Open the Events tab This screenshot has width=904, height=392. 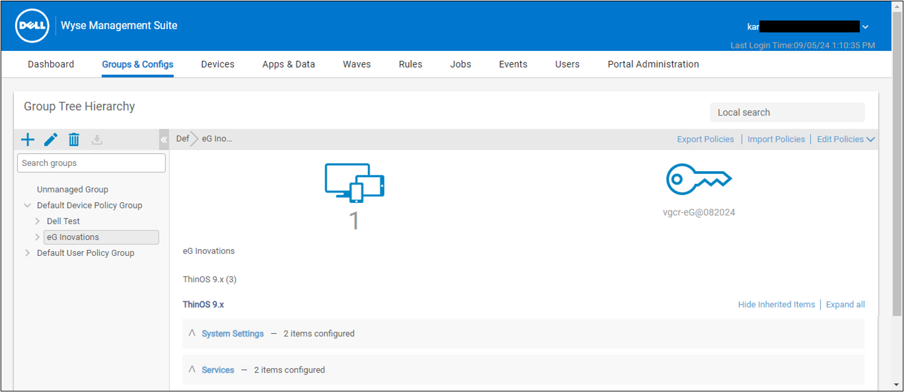[513, 64]
